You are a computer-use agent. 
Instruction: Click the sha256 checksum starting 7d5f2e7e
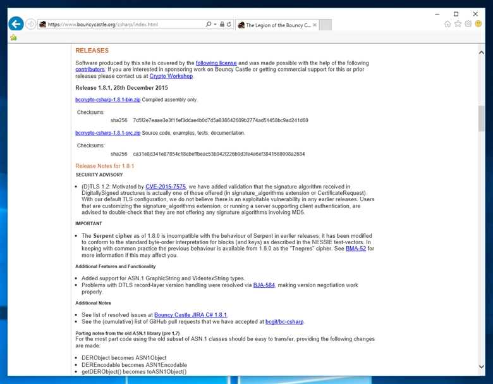click(x=221, y=120)
